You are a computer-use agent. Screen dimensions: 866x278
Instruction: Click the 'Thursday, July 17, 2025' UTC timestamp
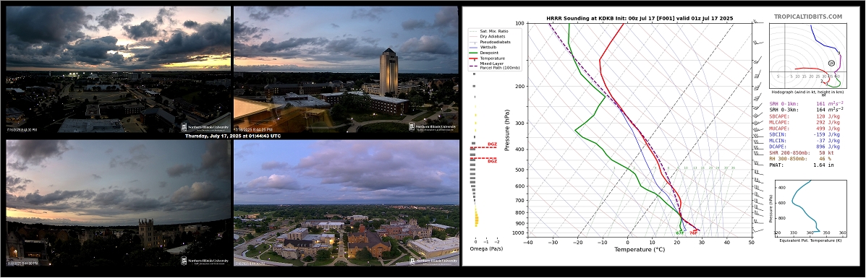[232, 136]
